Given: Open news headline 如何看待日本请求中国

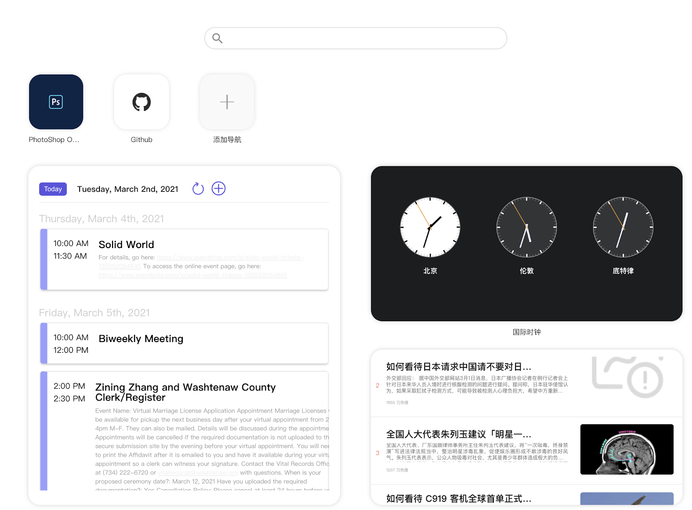Looking at the screenshot, I should [x=458, y=367].
